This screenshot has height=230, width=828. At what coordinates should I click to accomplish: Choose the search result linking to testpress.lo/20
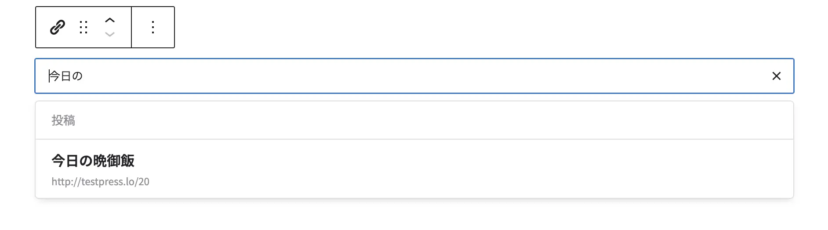[x=414, y=169]
